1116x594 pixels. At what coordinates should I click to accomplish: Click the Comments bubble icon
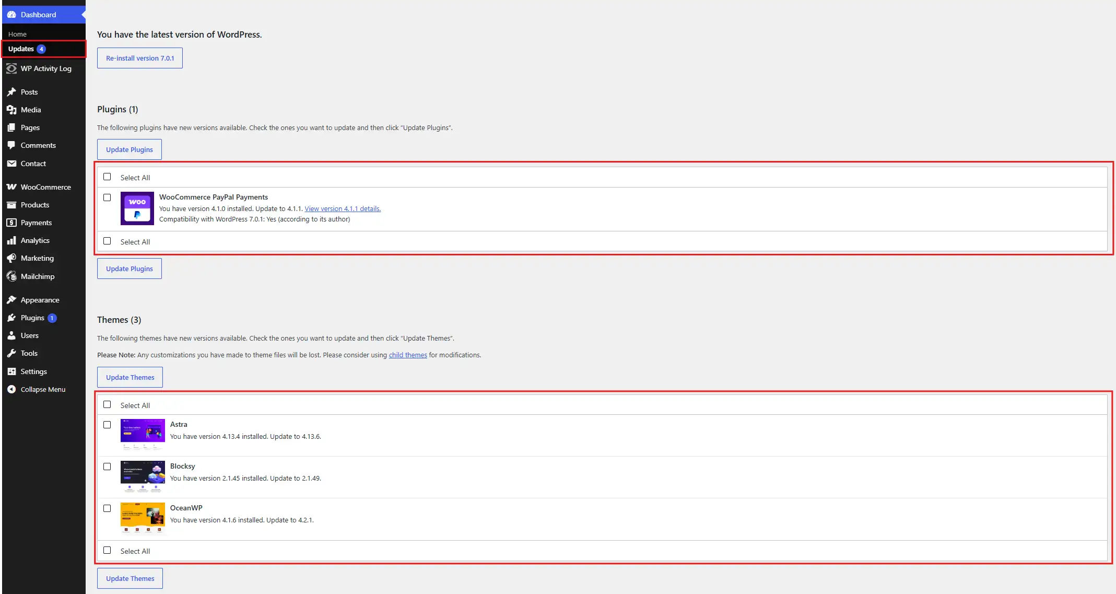tap(11, 145)
